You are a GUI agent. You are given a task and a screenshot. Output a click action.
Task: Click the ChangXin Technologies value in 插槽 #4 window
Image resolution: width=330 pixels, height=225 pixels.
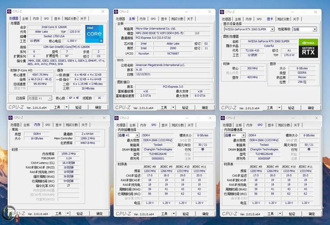(x=264, y=149)
